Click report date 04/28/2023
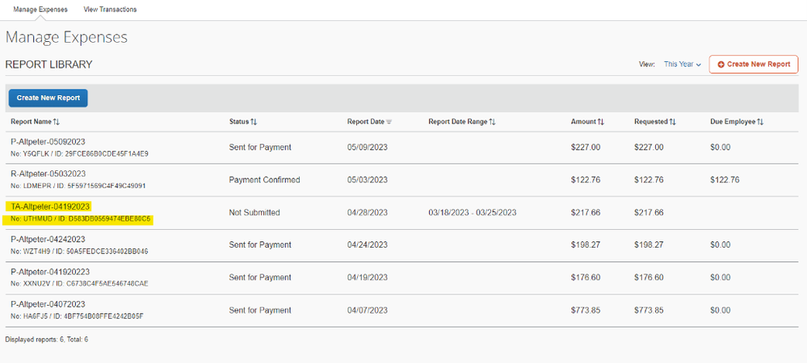This screenshot has height=363, width=807. [368, 212]
